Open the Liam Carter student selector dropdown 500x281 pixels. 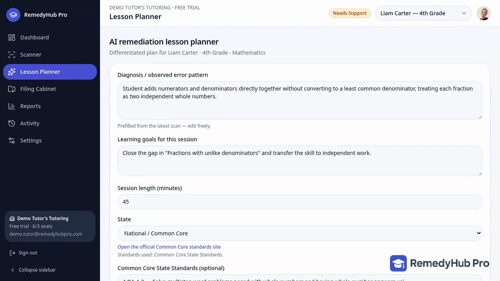[x=423, y=13]
